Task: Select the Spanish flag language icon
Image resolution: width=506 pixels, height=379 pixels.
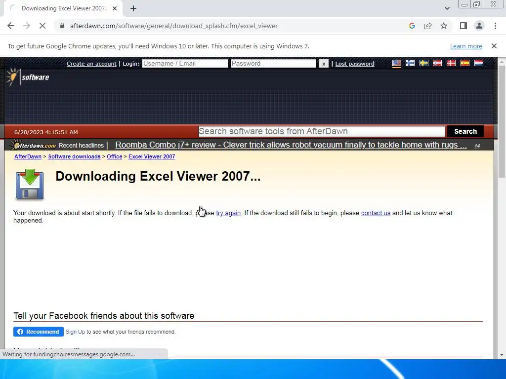Action: [464, 63]
